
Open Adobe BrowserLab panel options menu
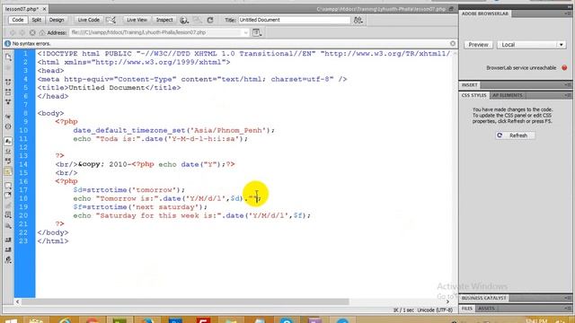tap(568, 13)
